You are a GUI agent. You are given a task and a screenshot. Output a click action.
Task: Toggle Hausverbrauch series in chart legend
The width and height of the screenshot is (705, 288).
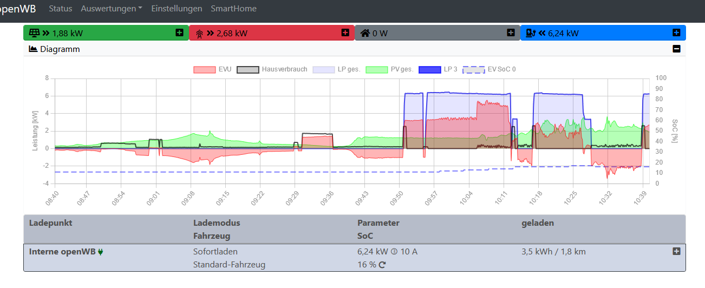click(x=247, y=69)
